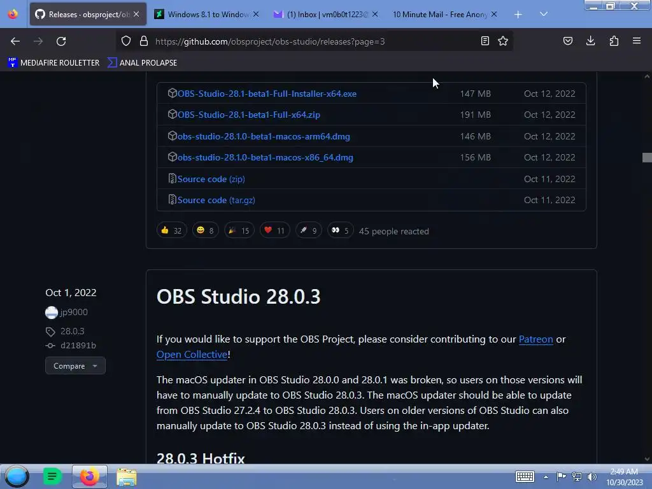Open the touch keyboard icon
The width and height of the screenshot is (652, 489).
[525, 476]
